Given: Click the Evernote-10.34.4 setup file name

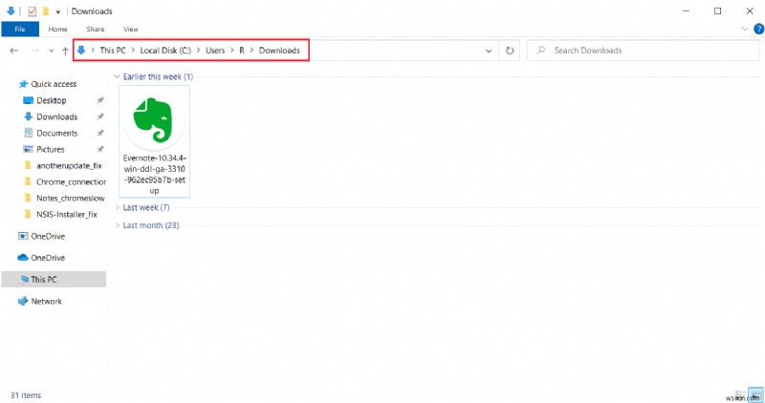Looking at the screenshot, I should [154, 174].
